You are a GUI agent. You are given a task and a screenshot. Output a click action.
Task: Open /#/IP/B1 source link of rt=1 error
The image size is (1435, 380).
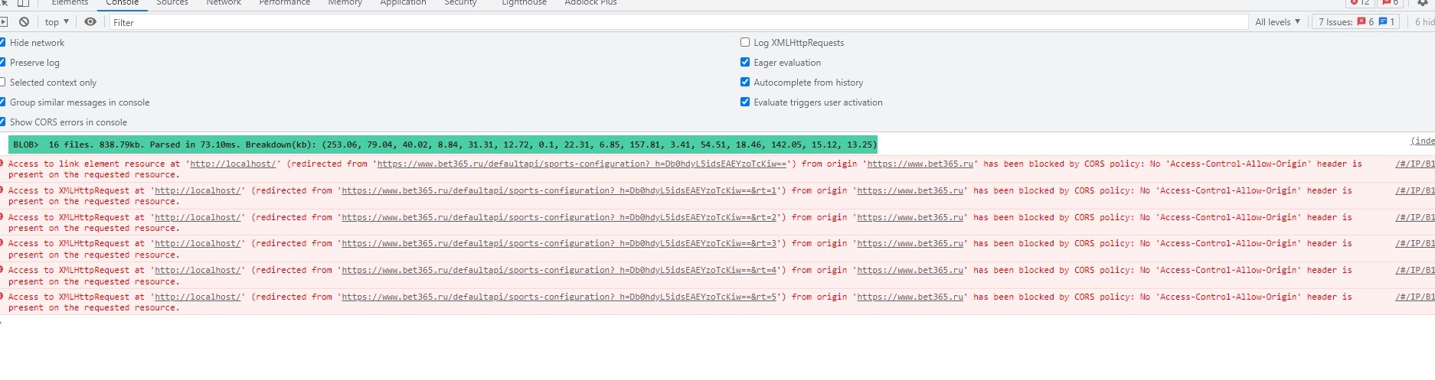click(1415, 190)
